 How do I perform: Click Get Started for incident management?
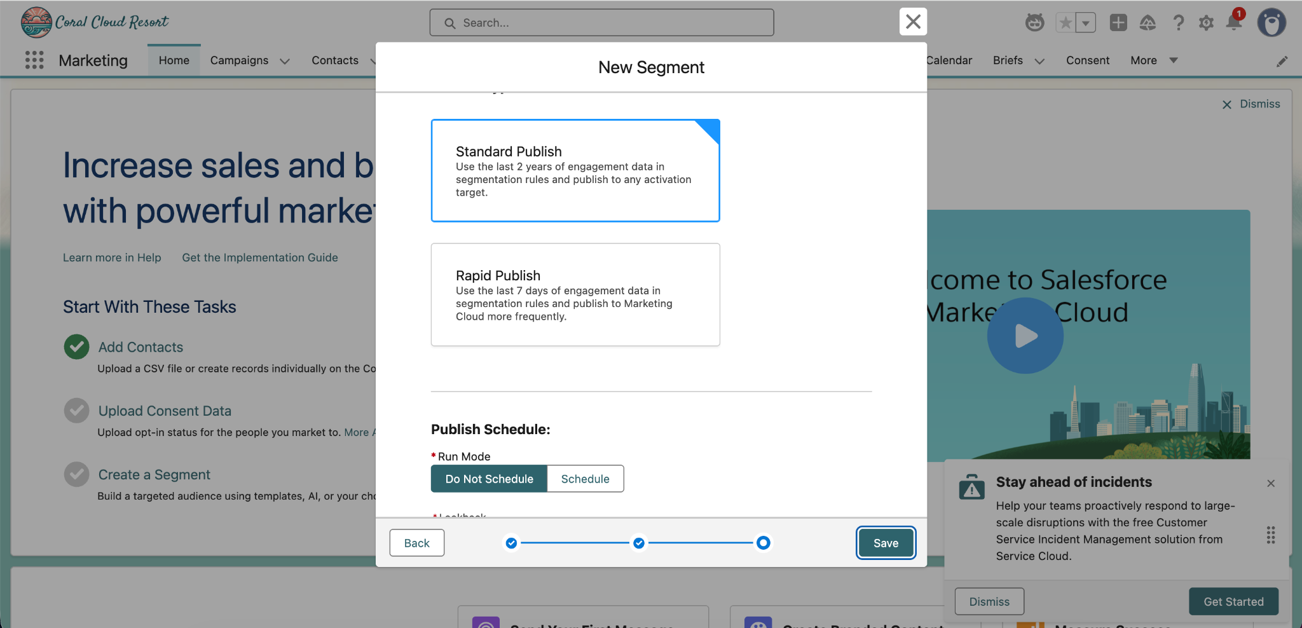[x=1233, y=601]
